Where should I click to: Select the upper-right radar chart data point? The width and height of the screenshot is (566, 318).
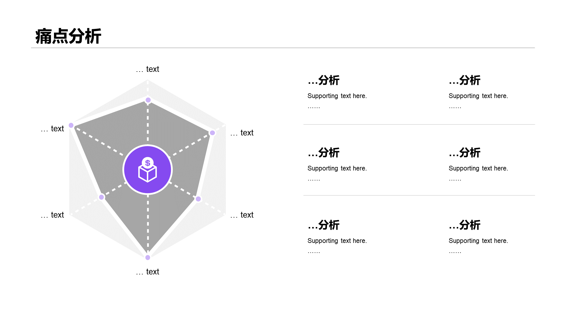(212, 133)
